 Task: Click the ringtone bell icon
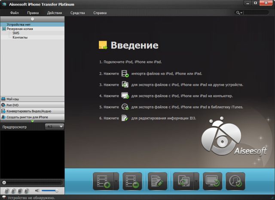pos(3,117)
